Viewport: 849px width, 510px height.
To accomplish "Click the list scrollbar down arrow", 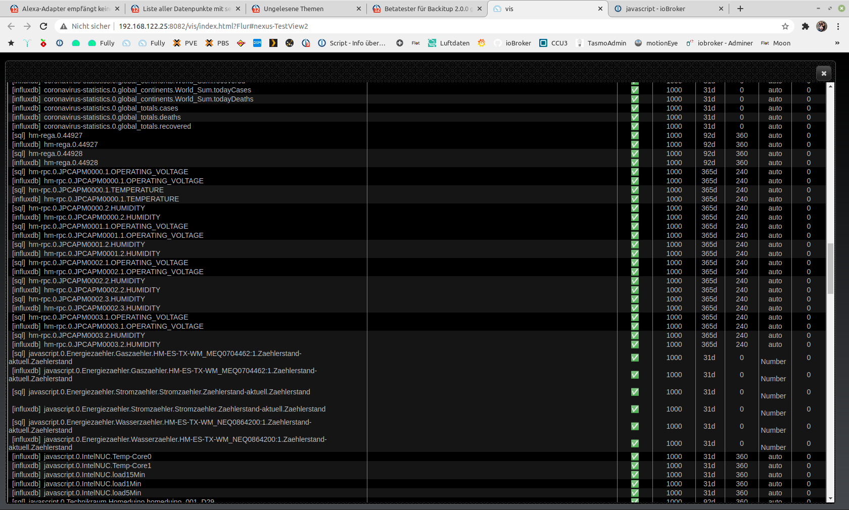I will tap(830, 498).
